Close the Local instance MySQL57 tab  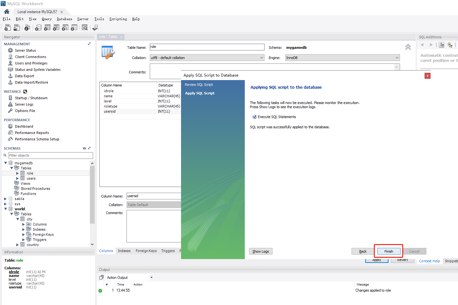click(62, 12)
